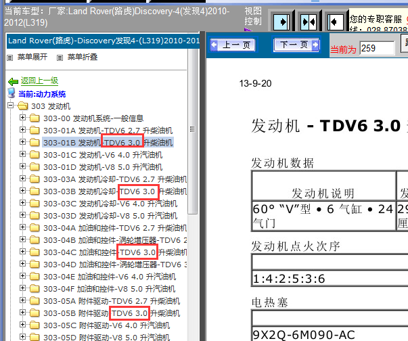Click the folder icon of 303-04A
Viewport: 408px width, 341px height.
coord(35,227)
